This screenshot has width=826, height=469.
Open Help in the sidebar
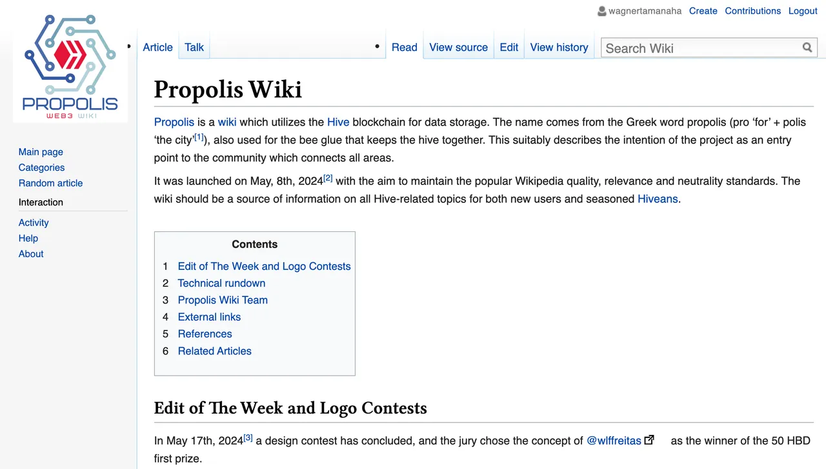[28, 238]
